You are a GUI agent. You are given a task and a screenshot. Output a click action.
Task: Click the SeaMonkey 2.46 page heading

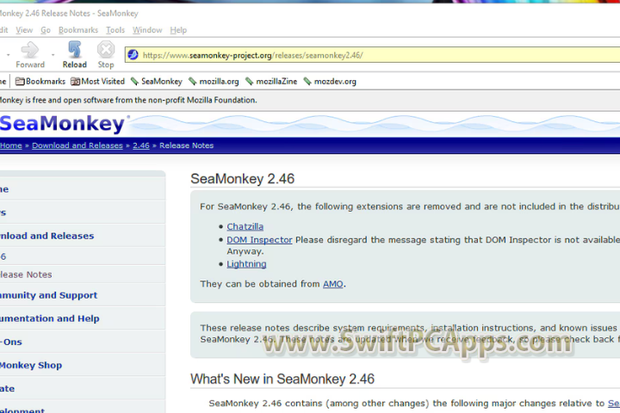[242, 179]
